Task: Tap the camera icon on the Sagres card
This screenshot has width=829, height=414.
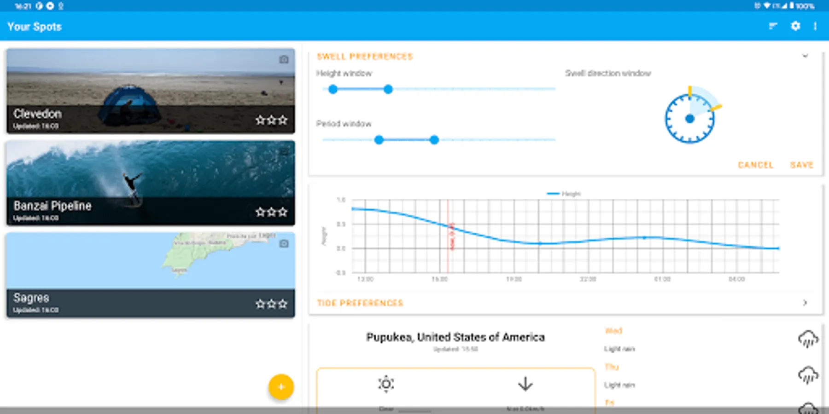Action: [284, 243]
